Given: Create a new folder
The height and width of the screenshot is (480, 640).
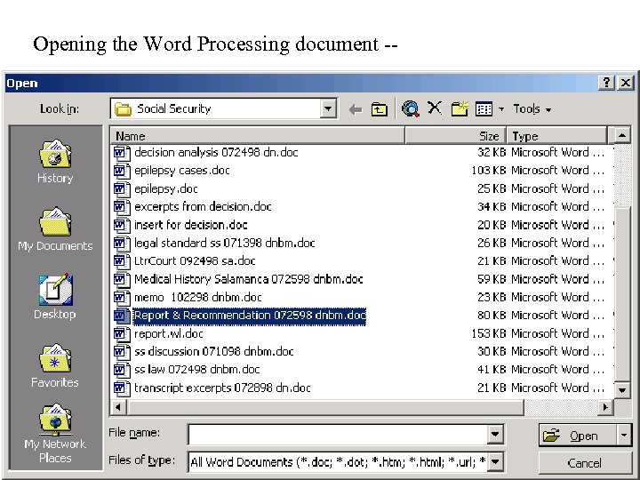Looking at the screenshot, I should [x=460, y=109].
